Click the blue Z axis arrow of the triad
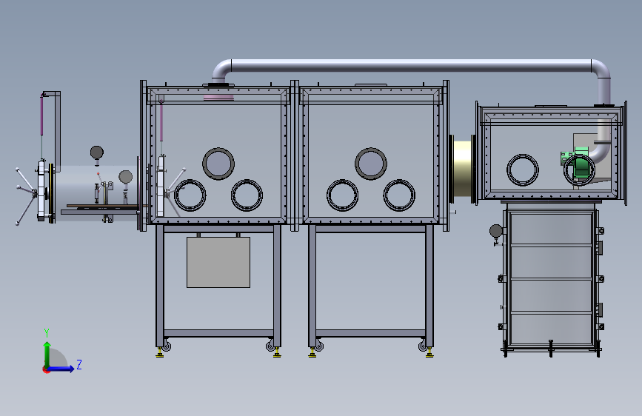 coord(61,369)
